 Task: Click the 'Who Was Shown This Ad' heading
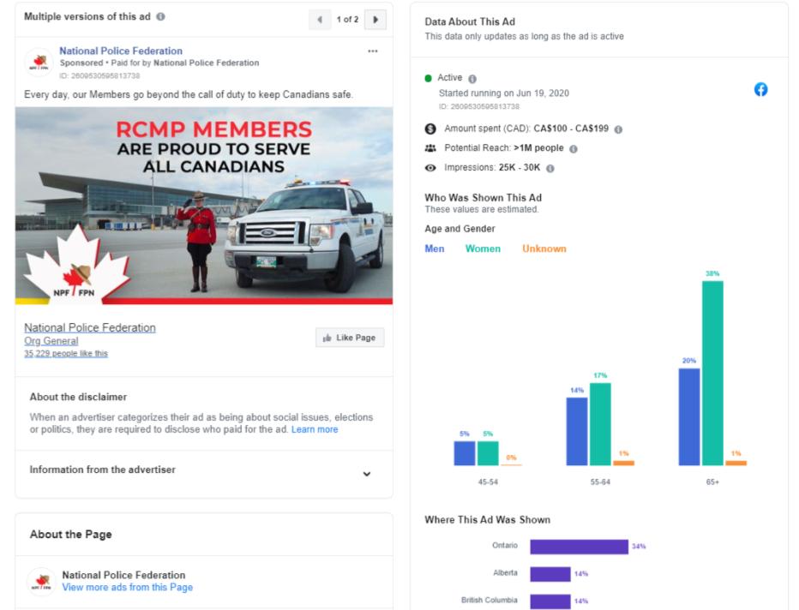pos(483,198)
